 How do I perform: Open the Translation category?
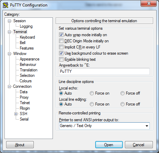[x=29, y=70]
